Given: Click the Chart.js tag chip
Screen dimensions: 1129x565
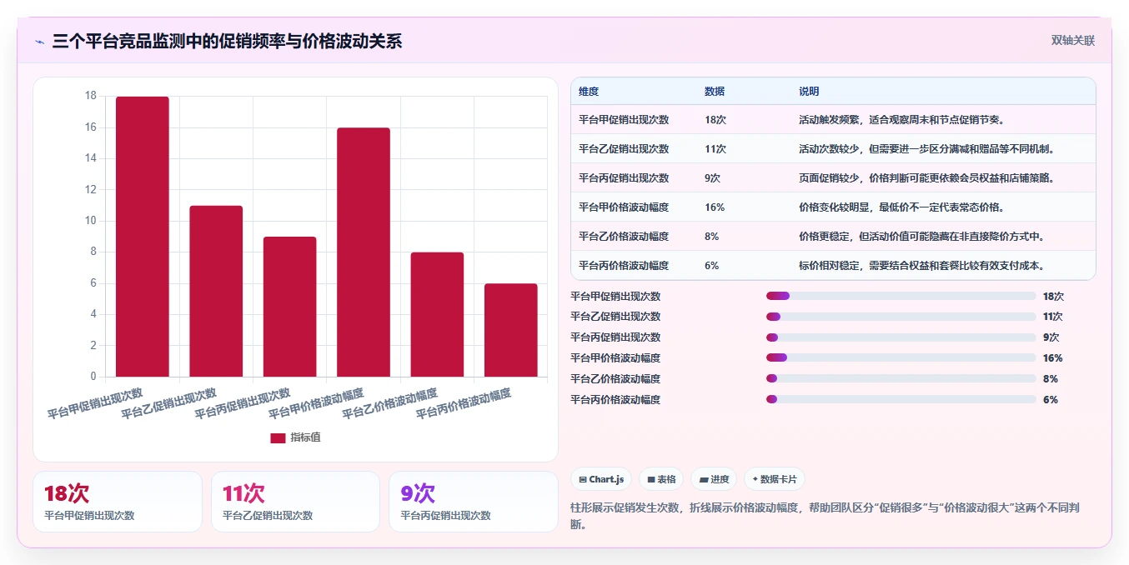Looking at the screenshot, I should (600, 479).
